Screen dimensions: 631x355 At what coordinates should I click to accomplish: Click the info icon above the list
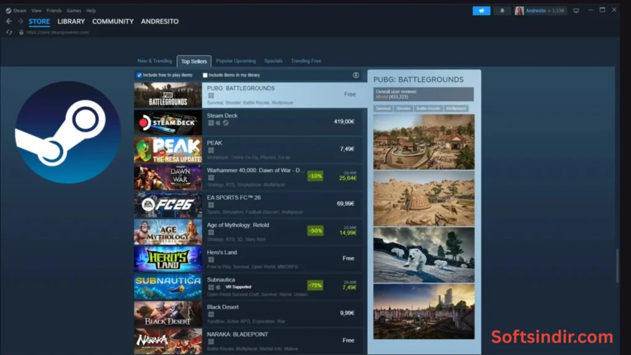(x=356, y=75)
